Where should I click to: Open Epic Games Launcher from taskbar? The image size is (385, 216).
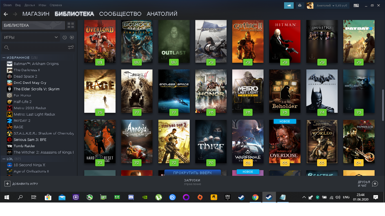pyautogui.click(x=228, y=197)
